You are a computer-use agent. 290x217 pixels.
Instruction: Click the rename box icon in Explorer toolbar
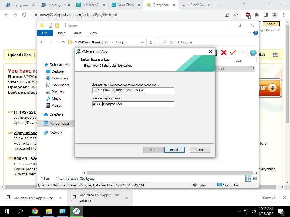click(x=242, y=53)
